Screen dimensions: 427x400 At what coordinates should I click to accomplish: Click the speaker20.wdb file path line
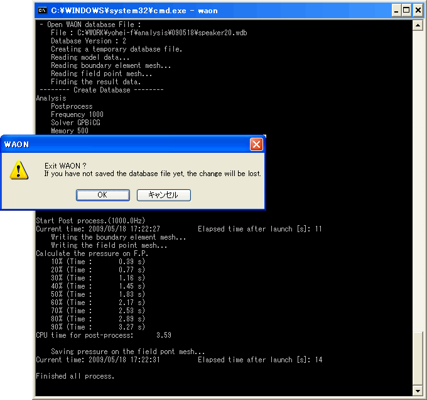[149, 33]
